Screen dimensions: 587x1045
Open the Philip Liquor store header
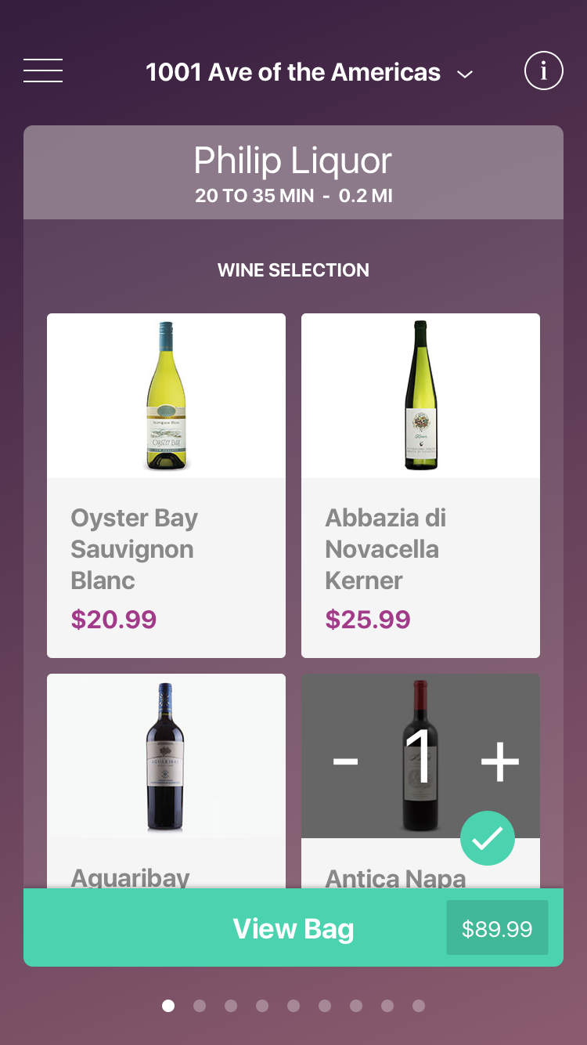point(293,172)
